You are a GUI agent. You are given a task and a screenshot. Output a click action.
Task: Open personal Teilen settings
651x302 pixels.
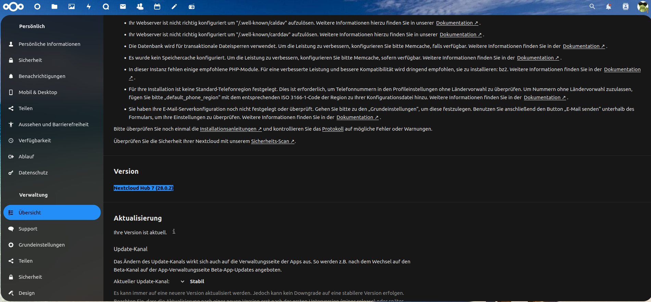(52, 108)
